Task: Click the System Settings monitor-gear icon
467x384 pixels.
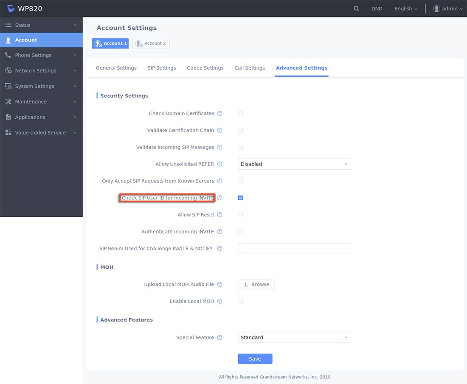Action: click(x=8, y=86)
